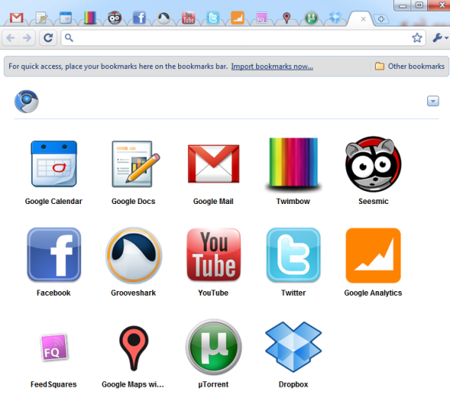The height and width of the screenshot is (395, 450).
Task: Launch the µTorrent app
Action: tap(214, 346)
